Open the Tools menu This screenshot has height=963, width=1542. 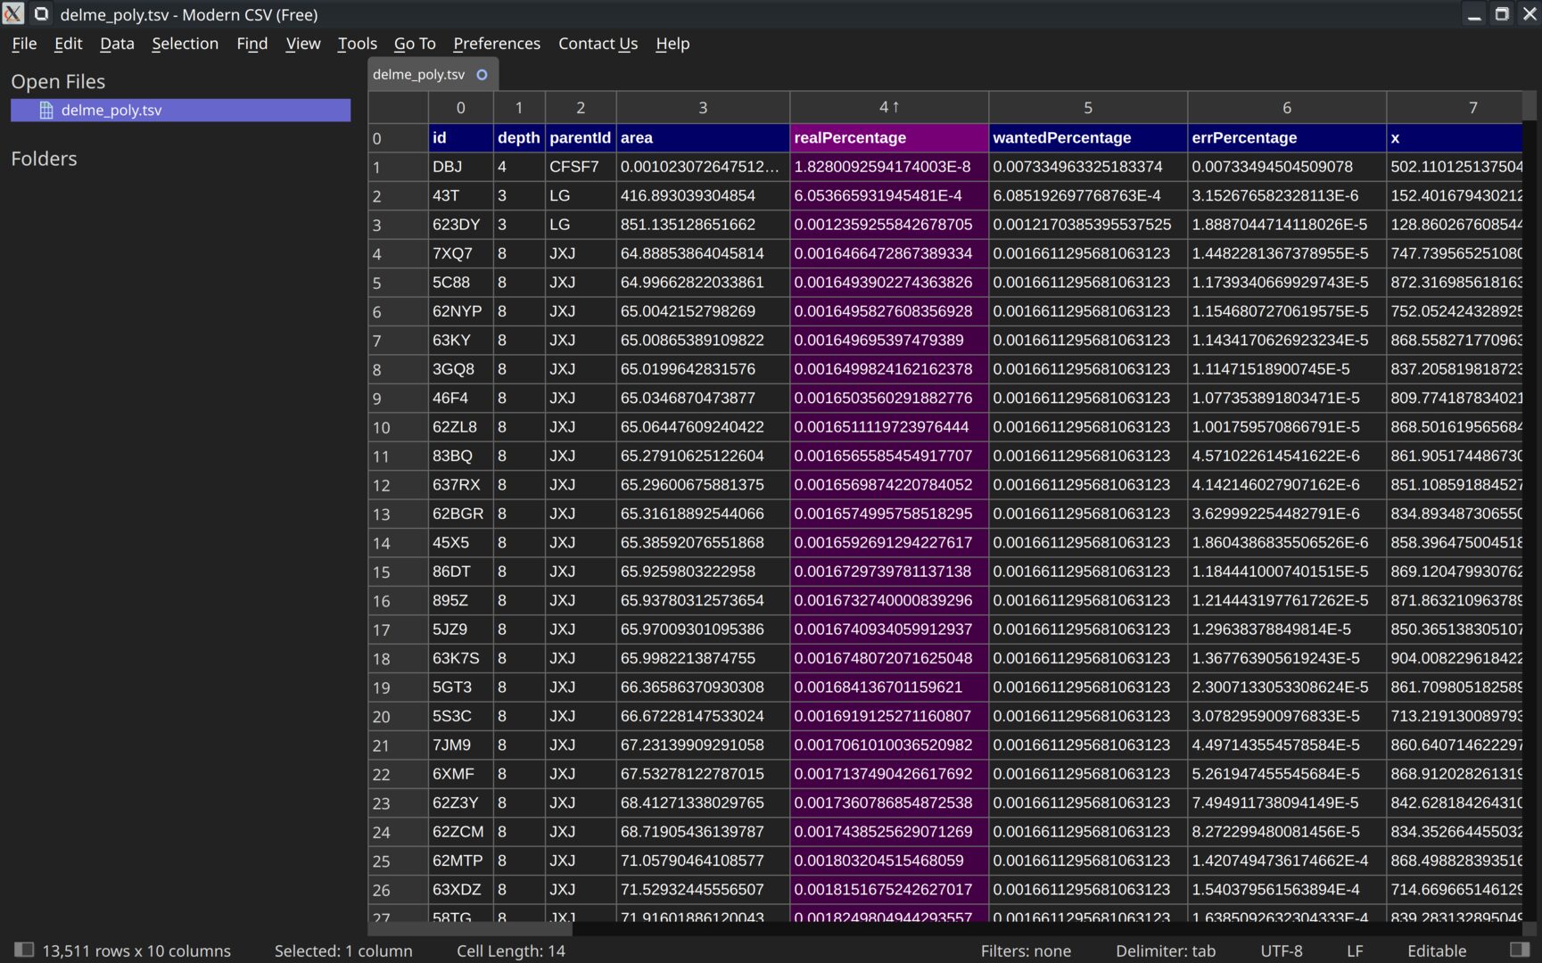point(358,44)
